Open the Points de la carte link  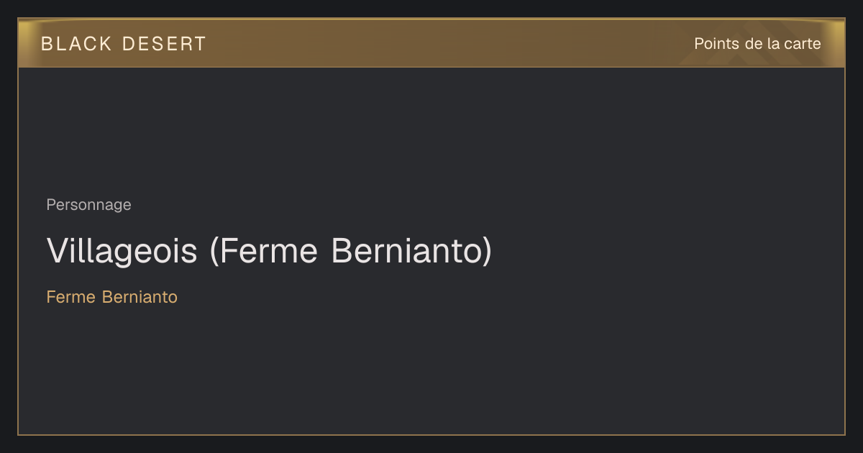click(757, 44)
